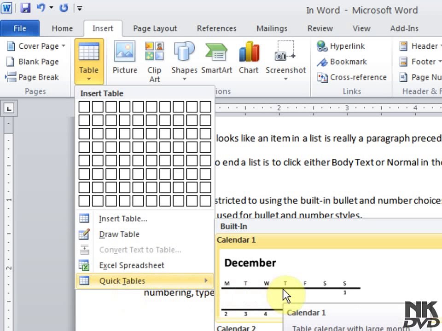Open the File tab
The image size is (442, 331).
click(x=20, y=29)
